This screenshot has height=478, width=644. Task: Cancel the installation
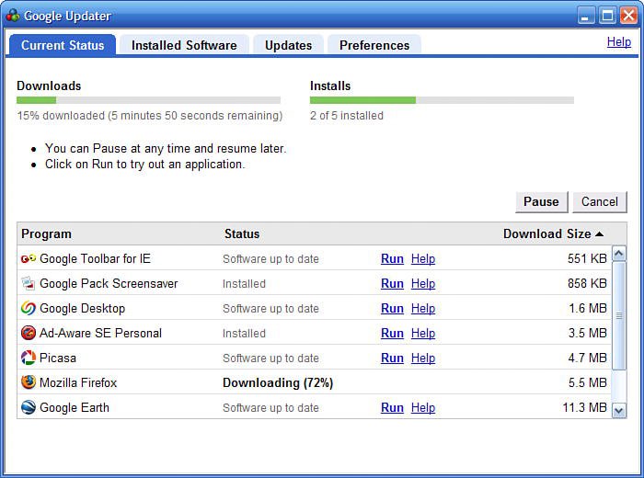click(600, 202)
